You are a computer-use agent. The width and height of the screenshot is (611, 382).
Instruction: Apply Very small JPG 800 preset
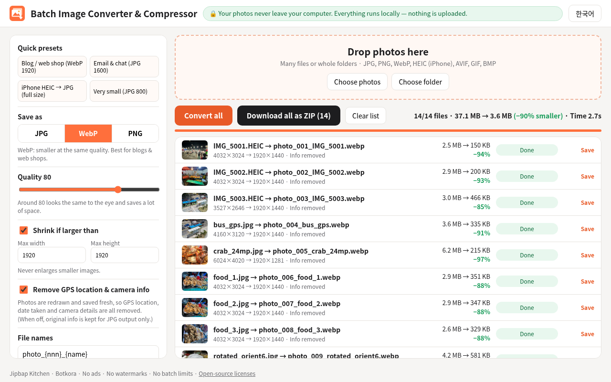[124, 91]
